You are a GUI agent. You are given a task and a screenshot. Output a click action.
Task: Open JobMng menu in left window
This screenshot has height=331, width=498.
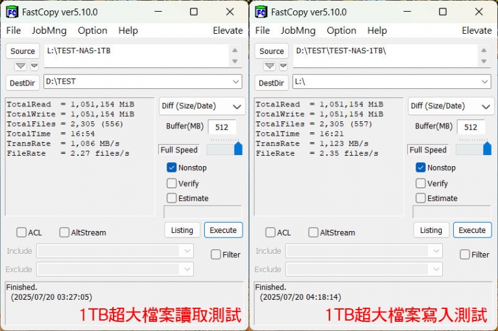pos(49,31)
